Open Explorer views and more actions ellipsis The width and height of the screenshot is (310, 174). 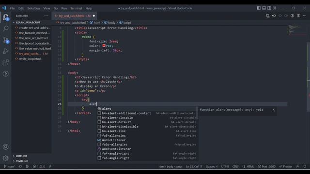46,16
